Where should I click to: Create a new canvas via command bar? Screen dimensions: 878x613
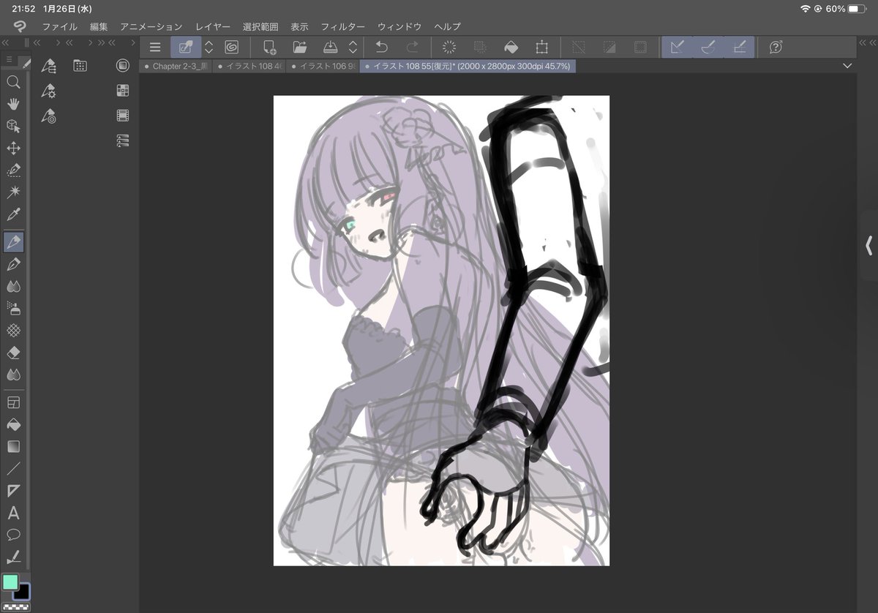coord(269,48)
